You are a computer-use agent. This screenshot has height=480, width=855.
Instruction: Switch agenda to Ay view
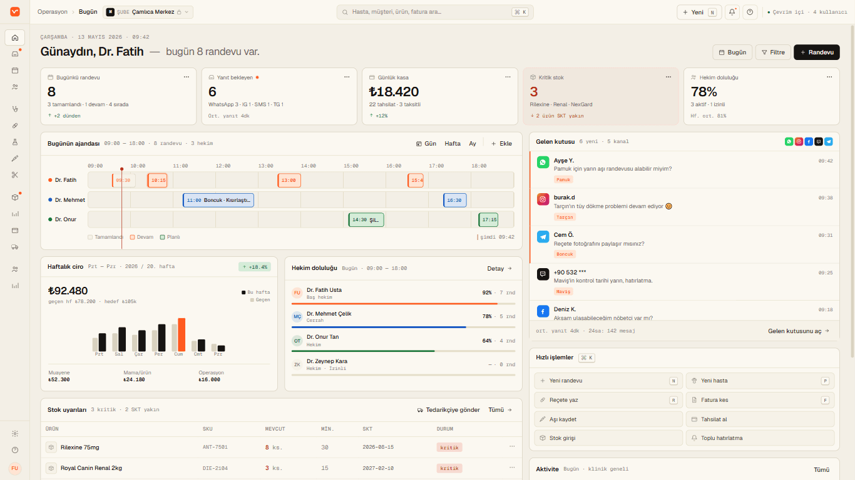click(x=473, y=144)
